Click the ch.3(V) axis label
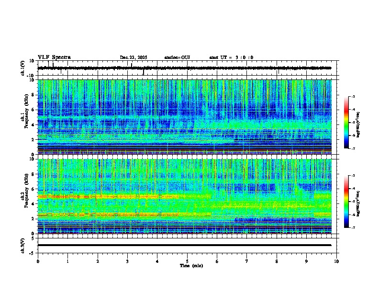Viewport: 379px width, 293px height. tap(23, 246)
